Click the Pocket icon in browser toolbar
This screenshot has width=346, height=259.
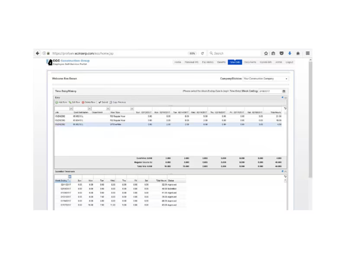[282, 53]
